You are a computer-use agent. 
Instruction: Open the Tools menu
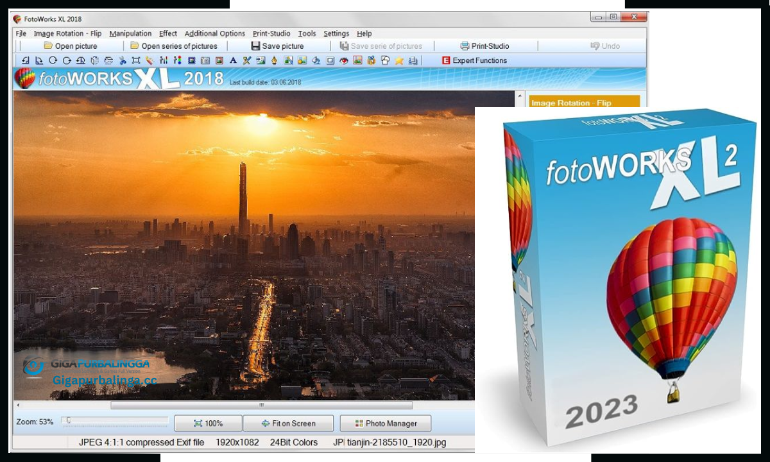307,33
